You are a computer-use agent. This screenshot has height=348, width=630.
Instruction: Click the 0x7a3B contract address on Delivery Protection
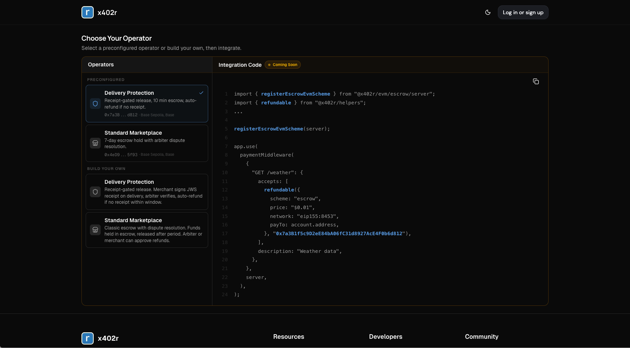tap(120, 115)
